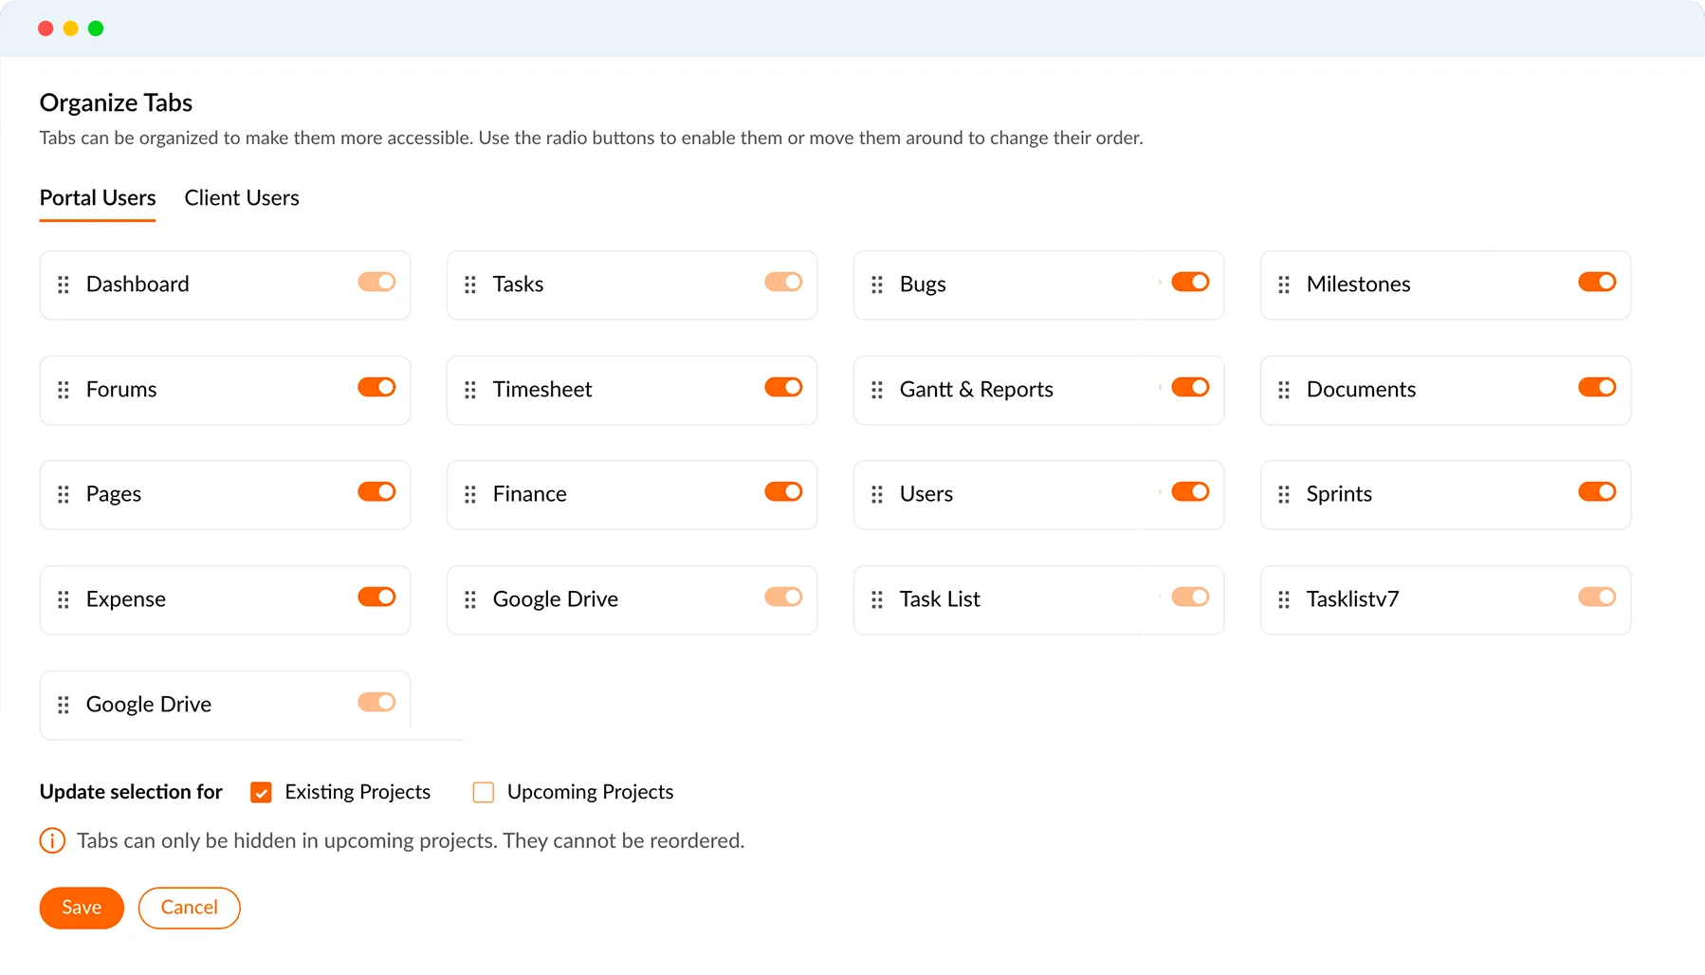Click the drag handle next to Documents

tap(1284, 390)
